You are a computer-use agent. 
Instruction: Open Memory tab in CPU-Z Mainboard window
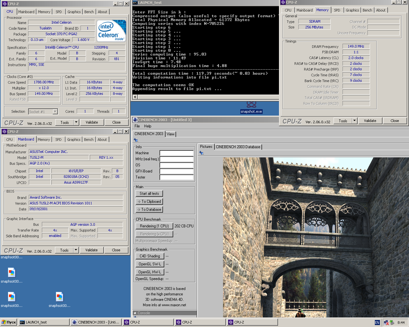[44, 140]
